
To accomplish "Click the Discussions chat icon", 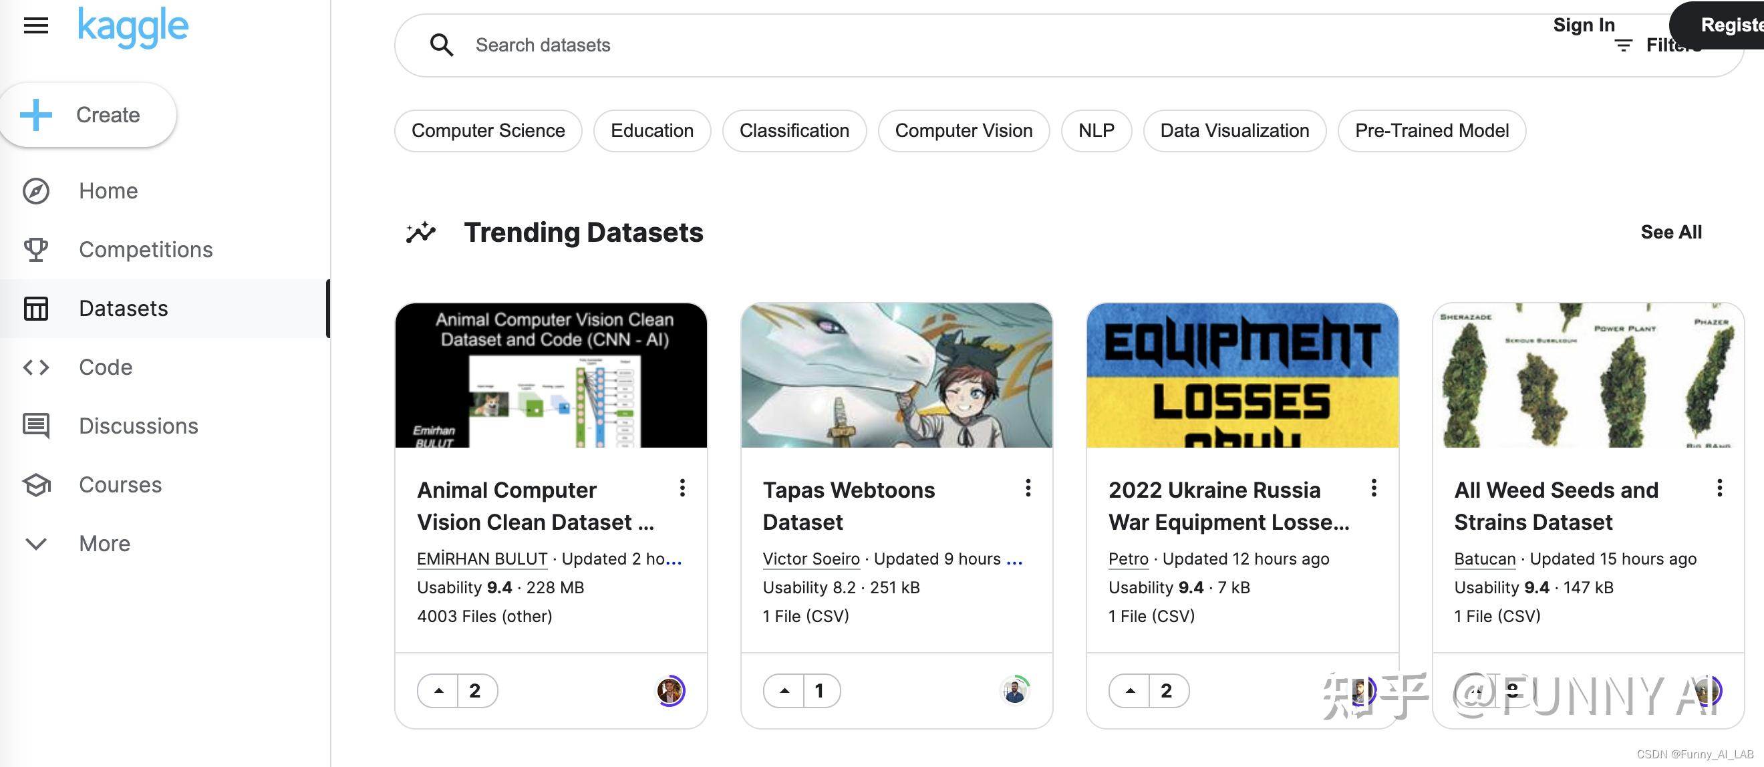I will pos(35,426).
